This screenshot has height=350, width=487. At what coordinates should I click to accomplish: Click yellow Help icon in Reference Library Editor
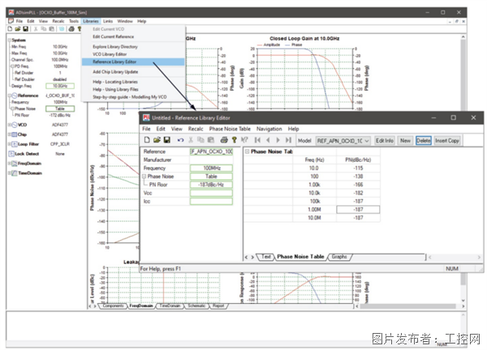coord(235,140)
